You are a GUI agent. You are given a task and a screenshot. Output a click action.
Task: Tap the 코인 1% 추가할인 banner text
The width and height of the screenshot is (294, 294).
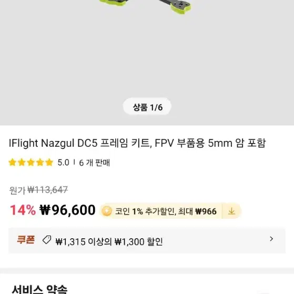pyautogui.click(x=146, y=211)
